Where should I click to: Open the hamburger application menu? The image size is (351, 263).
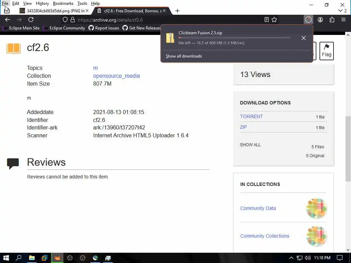coord(343,20)
